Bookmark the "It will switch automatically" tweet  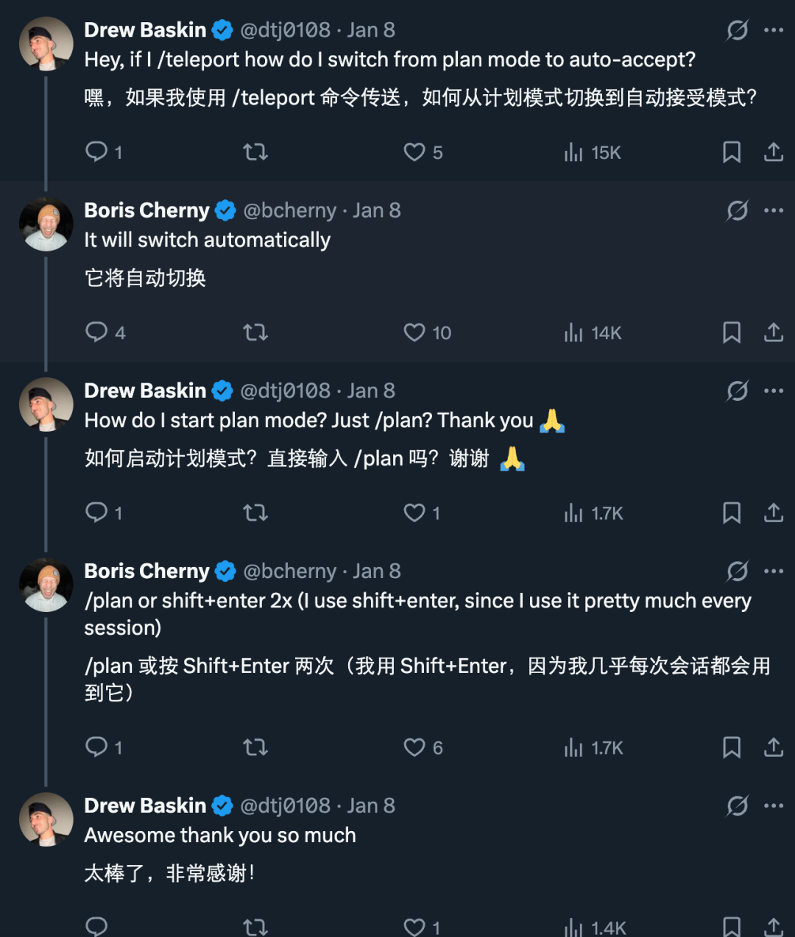731,332
